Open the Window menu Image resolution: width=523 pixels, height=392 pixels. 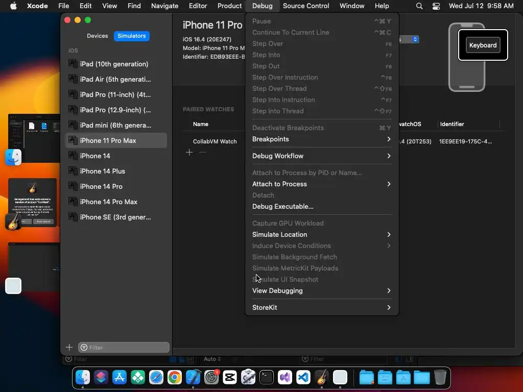(x=352, y=6)
